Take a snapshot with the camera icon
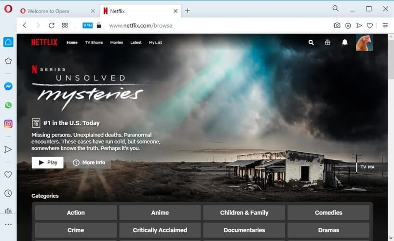The height and width of the screenshot is (241, 394). 337,26
